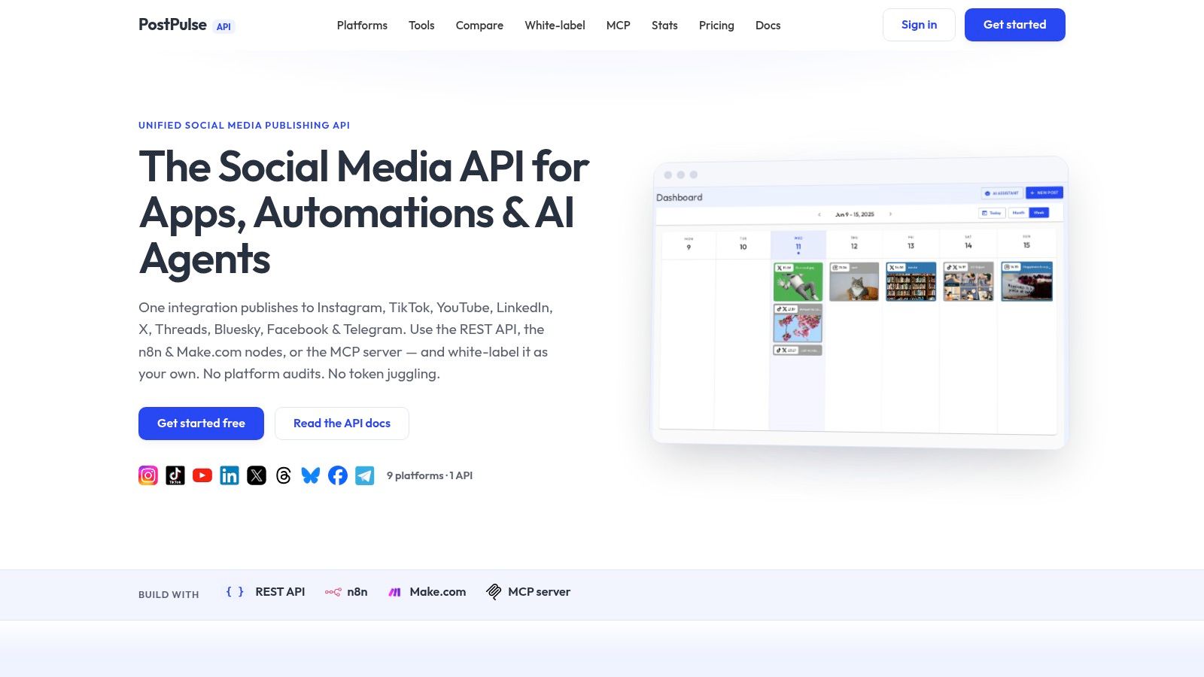Open the MCP nav item
This screenshot has width=1204, height=677.
pyautogui.click(x=619, y=26)
